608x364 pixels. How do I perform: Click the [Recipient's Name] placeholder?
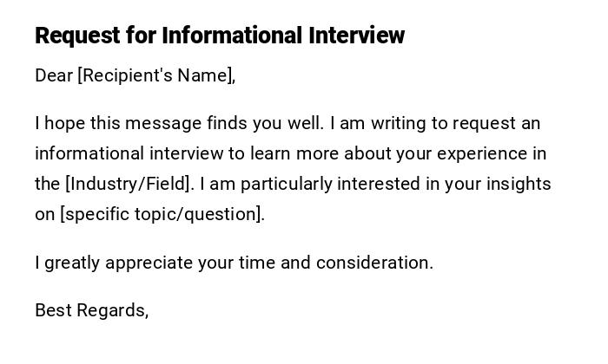point(155,75)
